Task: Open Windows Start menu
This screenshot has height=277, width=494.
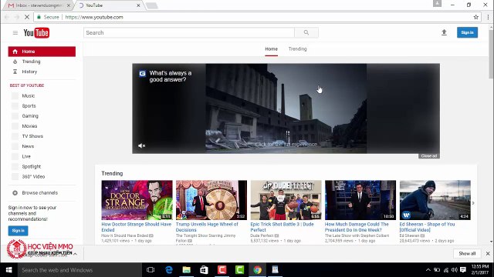Action: [8, 270]
